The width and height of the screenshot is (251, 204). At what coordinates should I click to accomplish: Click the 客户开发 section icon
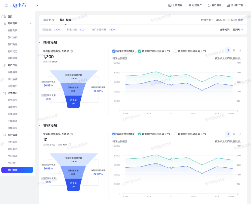point(5,65)
